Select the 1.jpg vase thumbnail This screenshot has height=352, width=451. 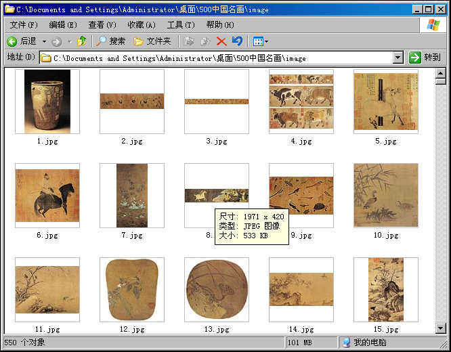[x=47, y=102]
